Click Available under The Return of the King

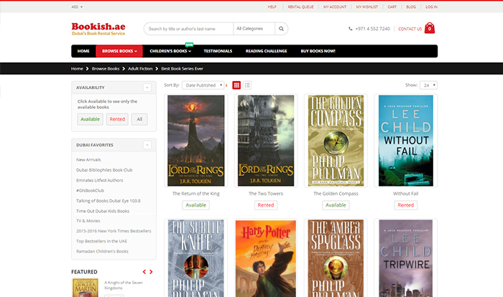tap(196, 205)
